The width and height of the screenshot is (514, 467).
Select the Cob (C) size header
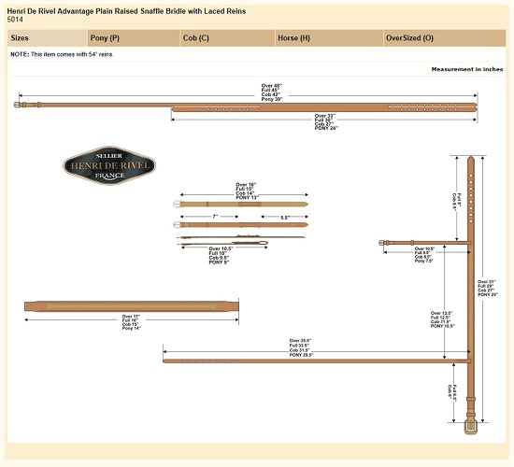click(227, 38)
